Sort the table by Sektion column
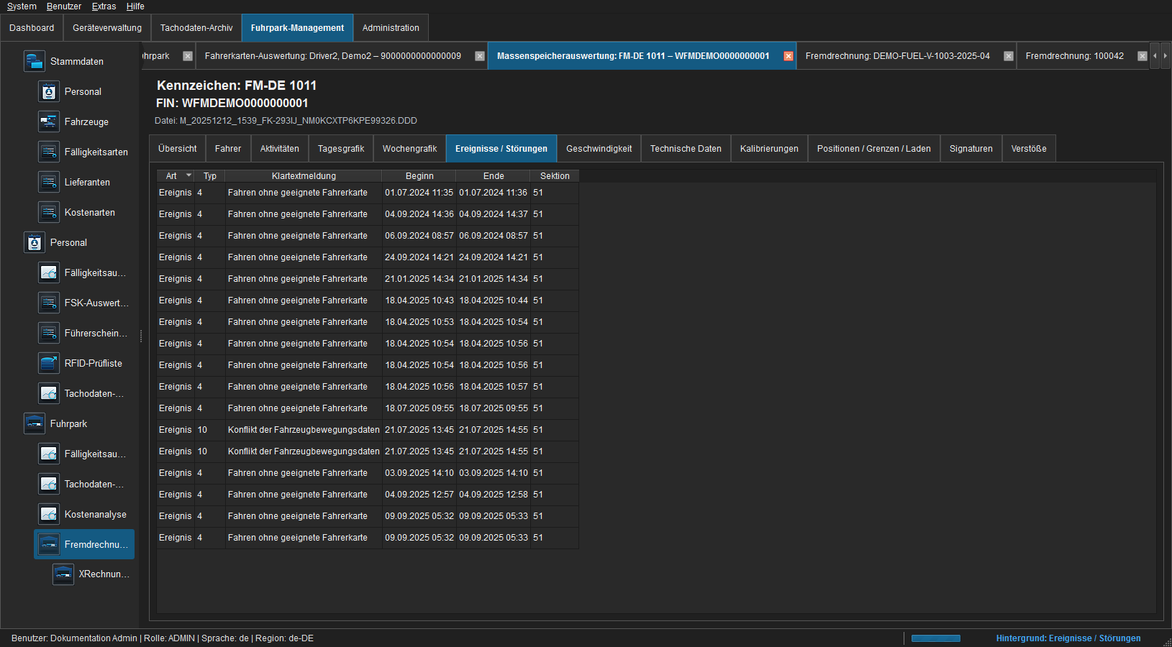This screenshot has width=1172, height=647. pos(555,175)
